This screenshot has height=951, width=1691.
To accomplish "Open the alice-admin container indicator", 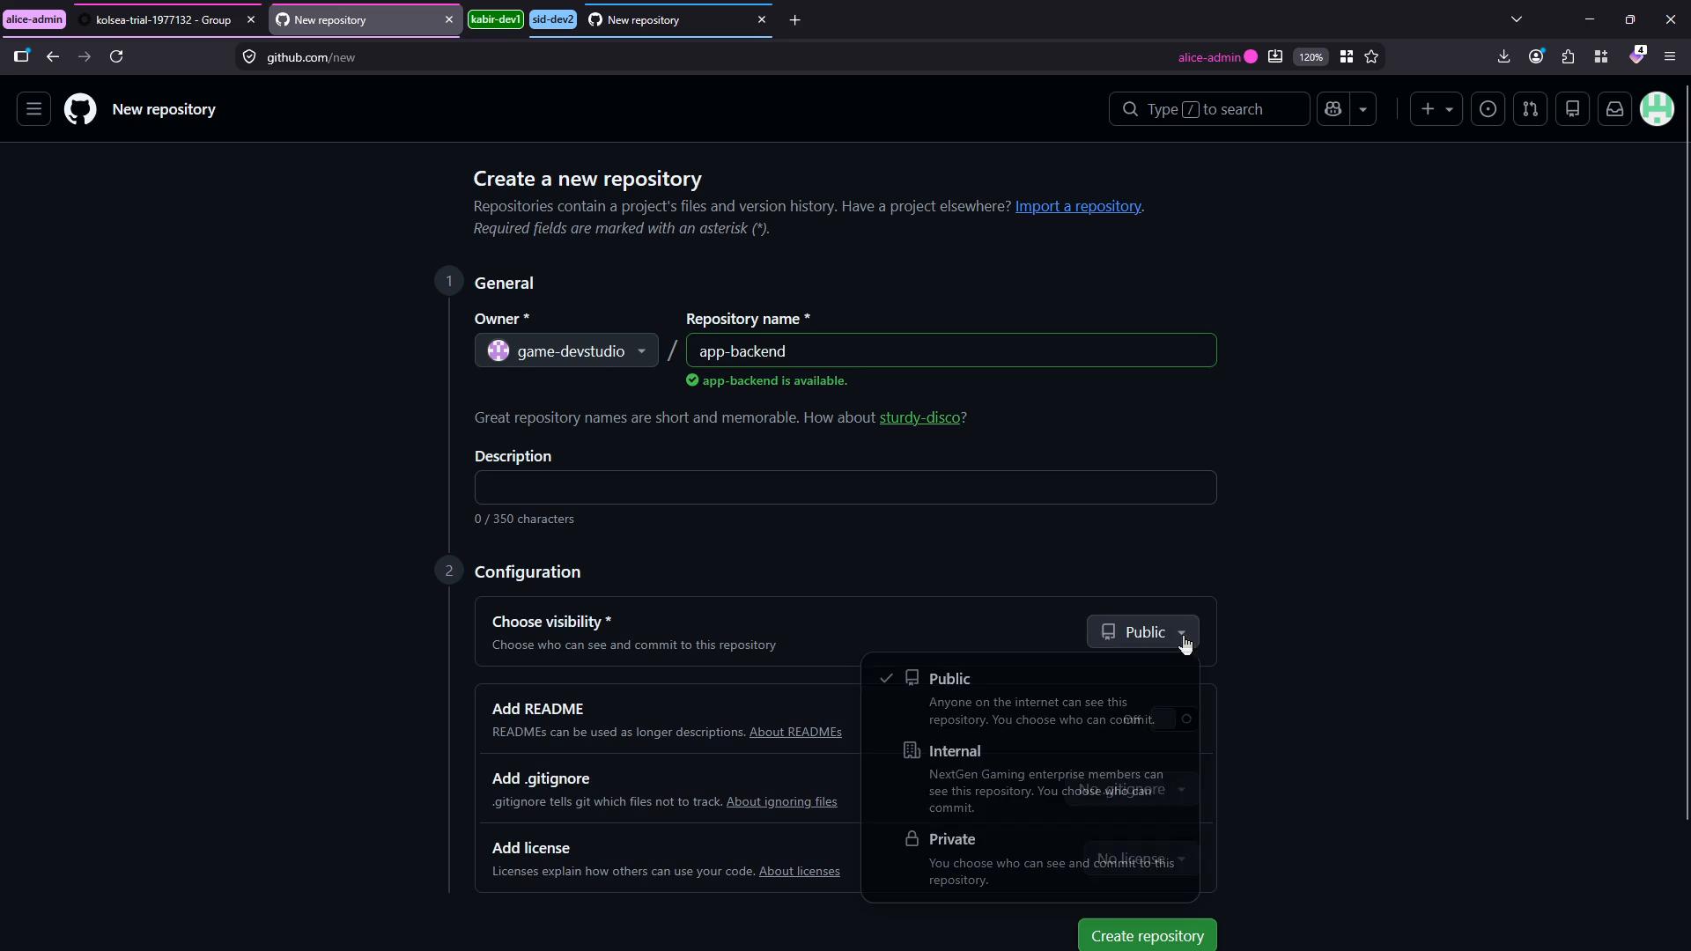I will click(1218, 56).
